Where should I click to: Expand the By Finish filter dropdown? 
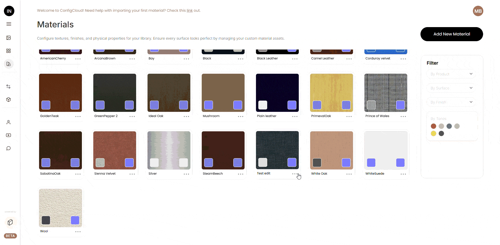click(x=451, y=102)
